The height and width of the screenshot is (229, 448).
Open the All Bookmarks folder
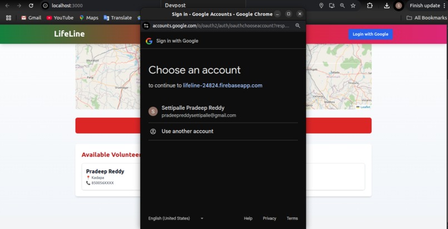coord(426,18)
